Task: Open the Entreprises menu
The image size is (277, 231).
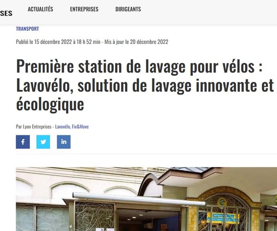Action: (x=84, y=9)
